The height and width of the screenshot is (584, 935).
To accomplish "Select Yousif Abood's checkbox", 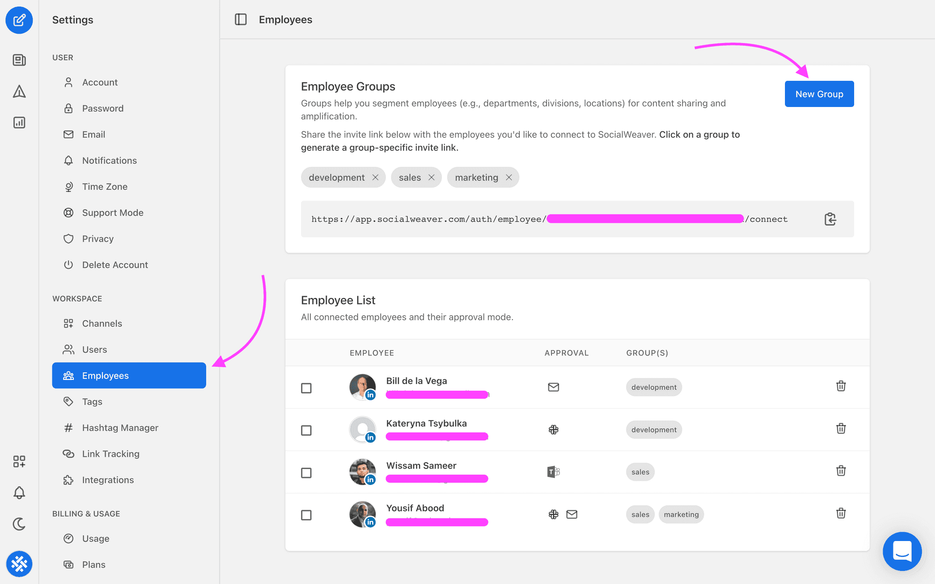I will [306, 515].
